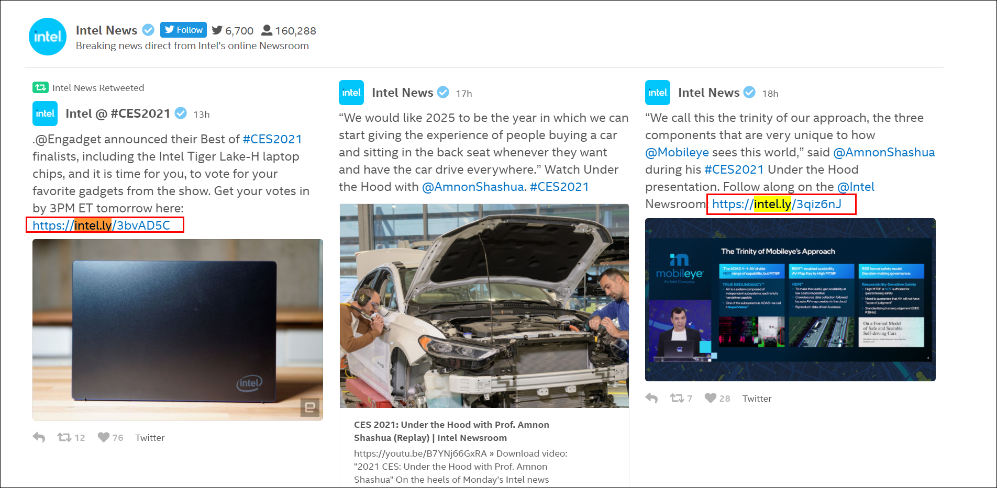Screen dimensions: 997x488
Task: Reply to the tweet with 76 likes
Action: click(x=39, y=437)
